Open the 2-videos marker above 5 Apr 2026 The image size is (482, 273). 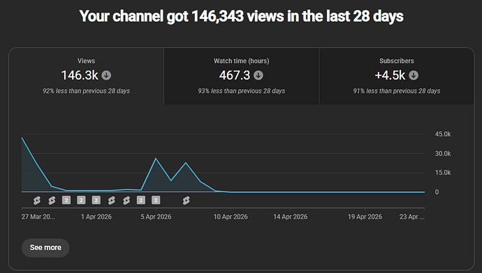tap(156, 200)
